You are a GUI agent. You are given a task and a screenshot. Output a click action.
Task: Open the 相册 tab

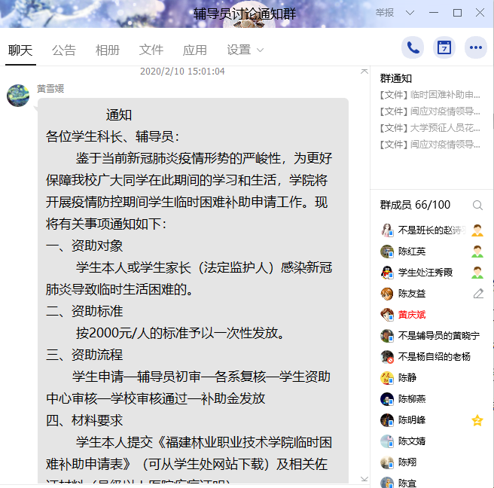108,50
